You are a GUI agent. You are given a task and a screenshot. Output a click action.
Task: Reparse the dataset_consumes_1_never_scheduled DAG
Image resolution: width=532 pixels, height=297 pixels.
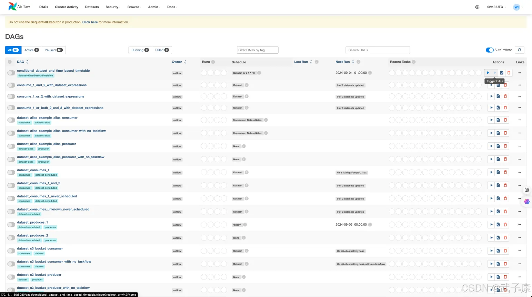click(x=498, y=198)
